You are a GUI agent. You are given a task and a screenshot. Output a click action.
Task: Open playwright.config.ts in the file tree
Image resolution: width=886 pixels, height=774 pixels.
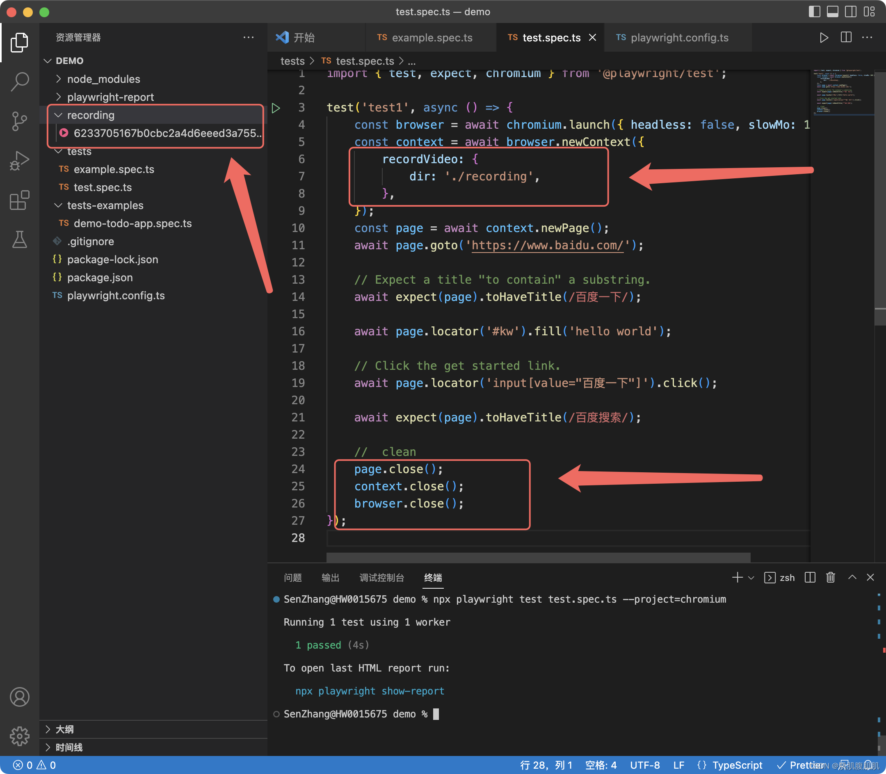pyautogui.click(x=153, y=296)
